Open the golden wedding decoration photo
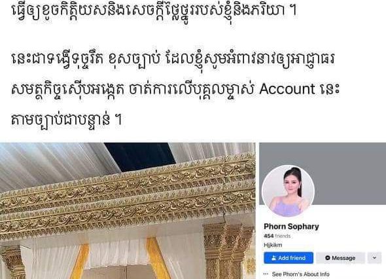 (128, 211)
